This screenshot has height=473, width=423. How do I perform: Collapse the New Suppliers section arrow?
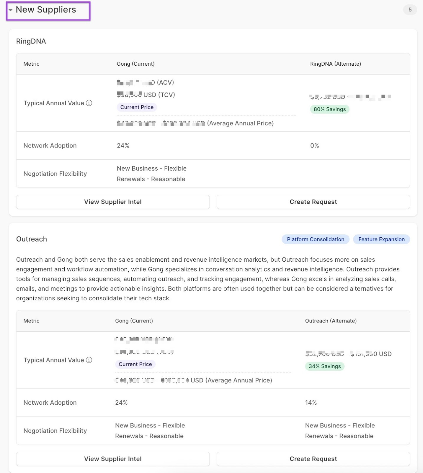[11, 10]
